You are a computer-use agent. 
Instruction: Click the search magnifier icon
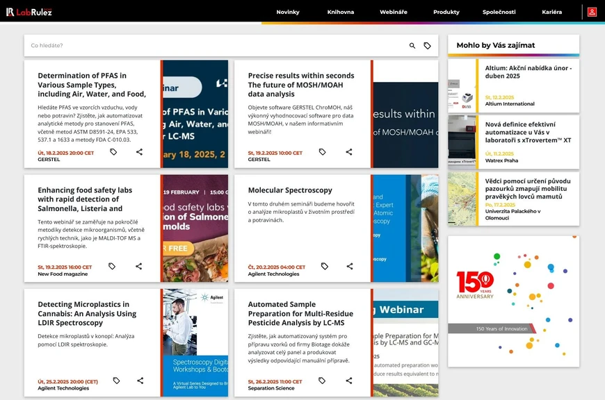click(x=412, y=44)
